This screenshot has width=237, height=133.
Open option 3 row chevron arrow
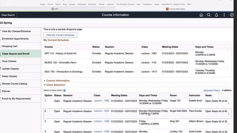tap(228, 124)
